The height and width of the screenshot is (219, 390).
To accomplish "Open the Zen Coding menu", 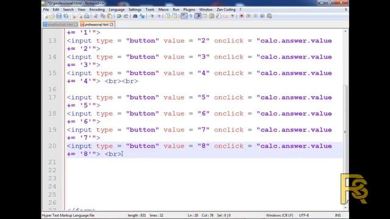I will (x=226, y=10).
